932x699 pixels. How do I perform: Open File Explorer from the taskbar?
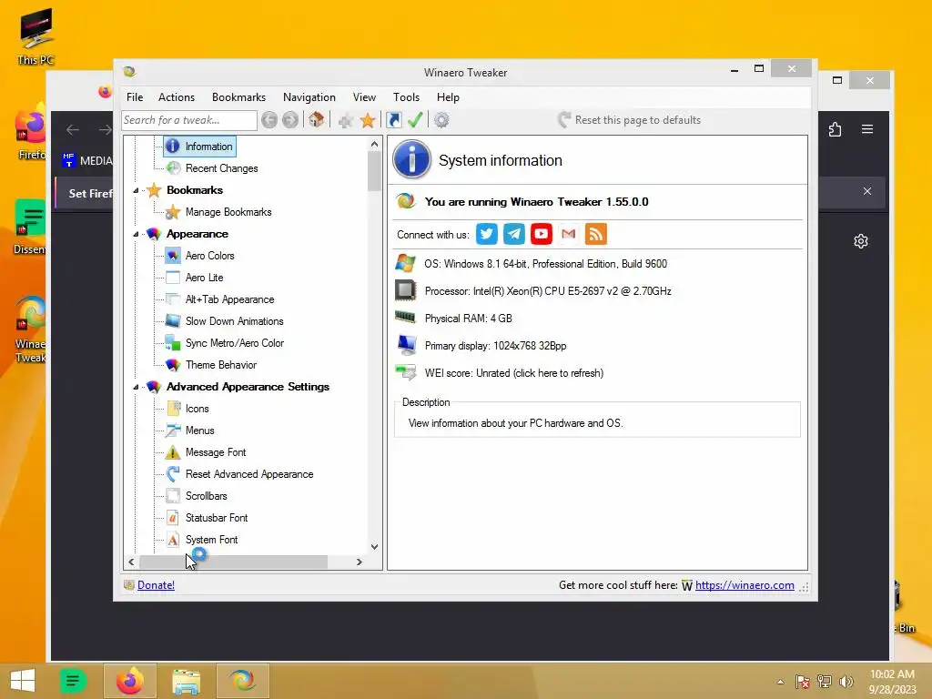pyautogui.click(x=186, y=681)
